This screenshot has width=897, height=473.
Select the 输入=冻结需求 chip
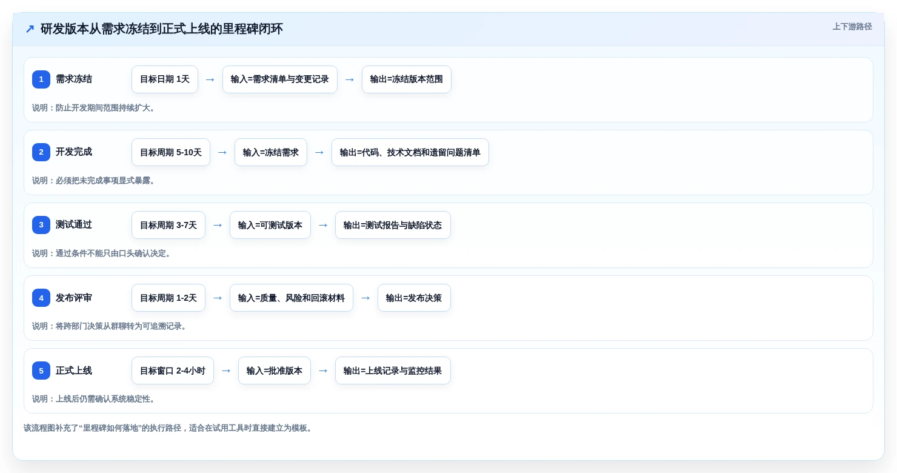[271, 152]
